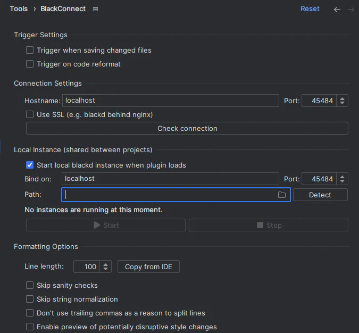Click the folder browse icon in Path field

(282, 195)
